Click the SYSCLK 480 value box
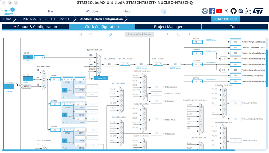The image size is (269, 153). coord(109,64)
